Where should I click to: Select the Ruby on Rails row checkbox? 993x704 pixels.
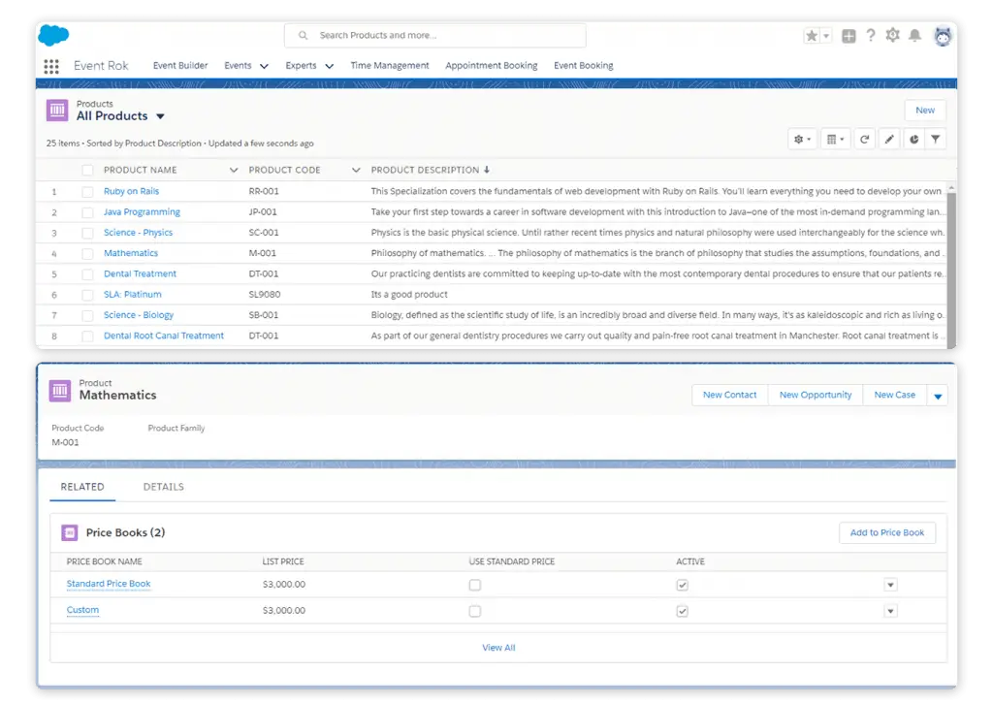[87, 191]
